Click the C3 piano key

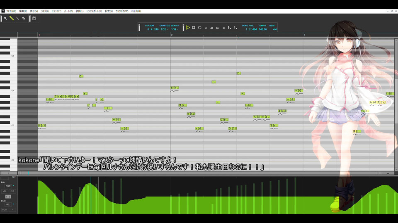[9, 126]
